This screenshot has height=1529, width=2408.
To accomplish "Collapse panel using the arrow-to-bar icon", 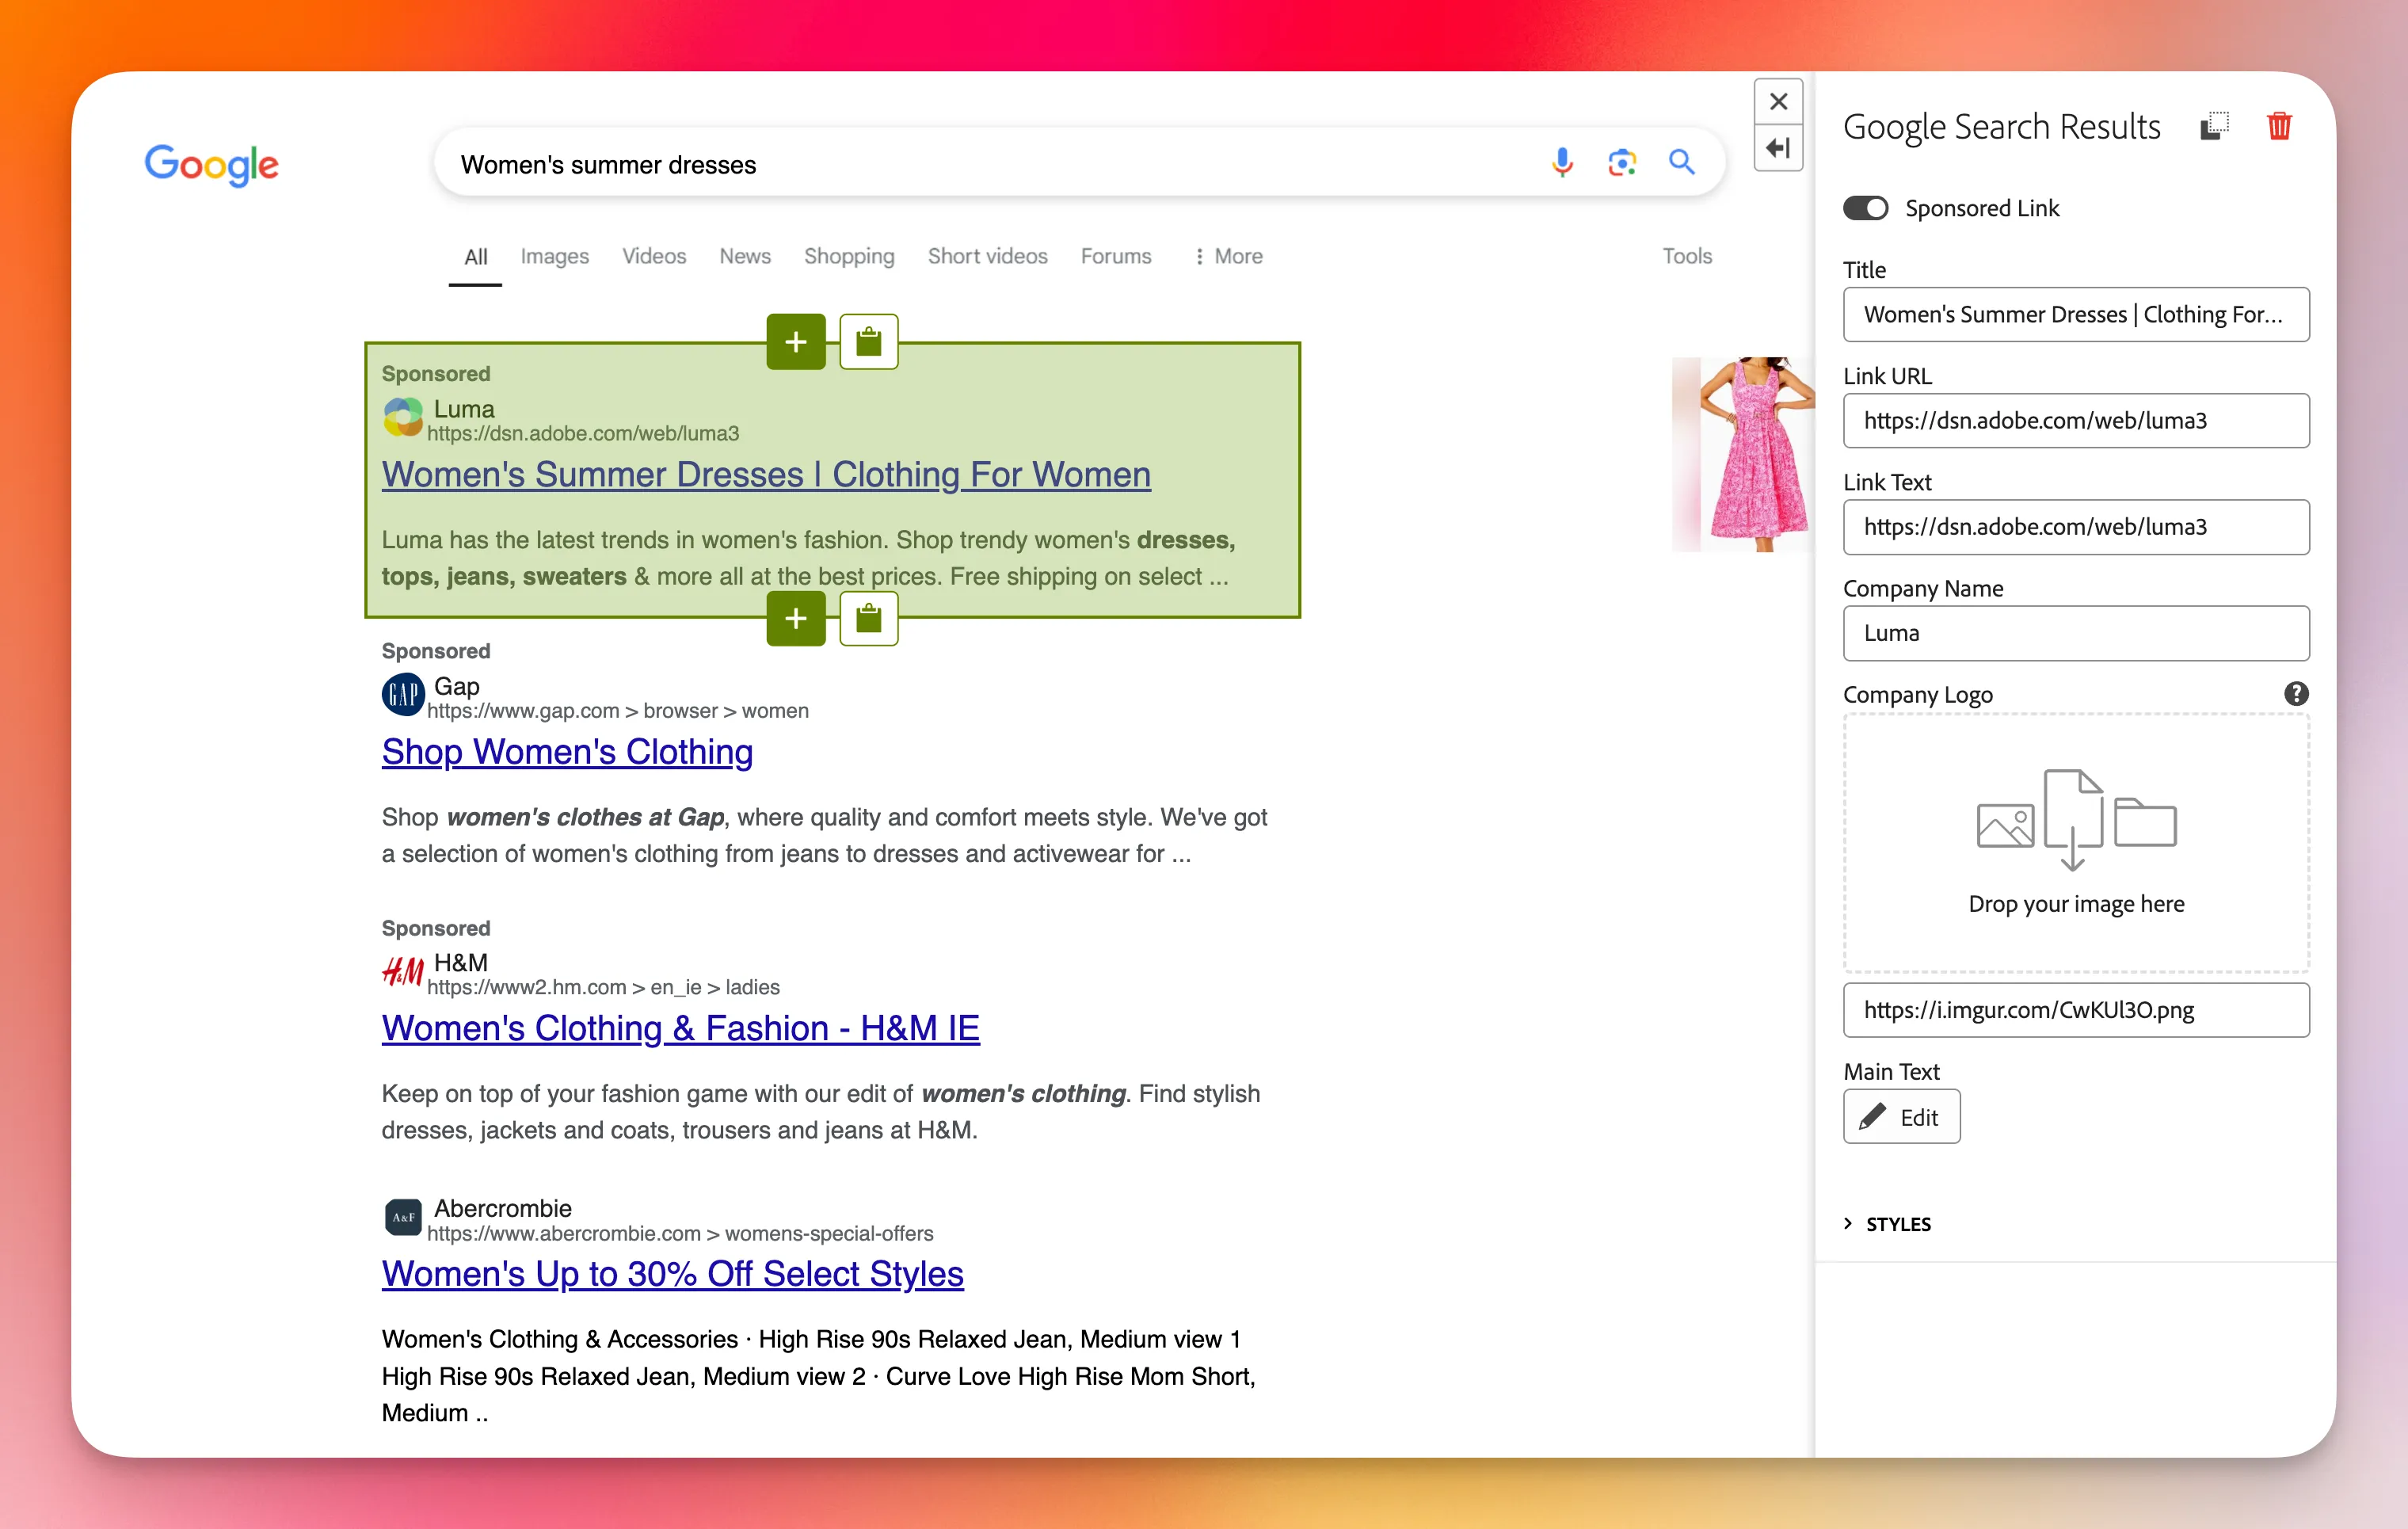I will pyautogui.click(x=1778, y=148).
